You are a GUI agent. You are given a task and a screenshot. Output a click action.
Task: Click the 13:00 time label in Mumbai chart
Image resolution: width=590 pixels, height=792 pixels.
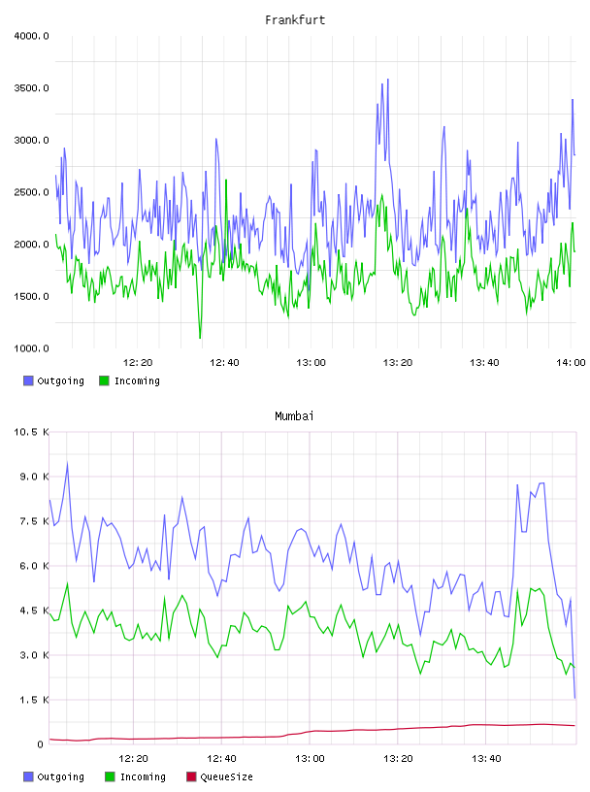pyautogui.click(x=310, y=758)
